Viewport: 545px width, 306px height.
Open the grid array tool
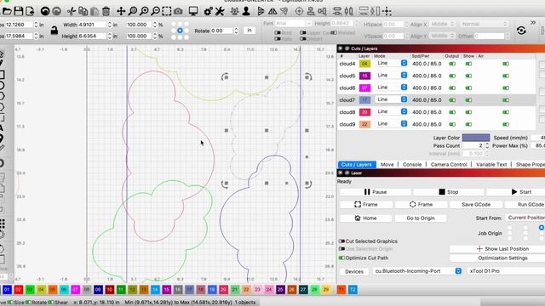pyautogui.click(x=3, y=224)
